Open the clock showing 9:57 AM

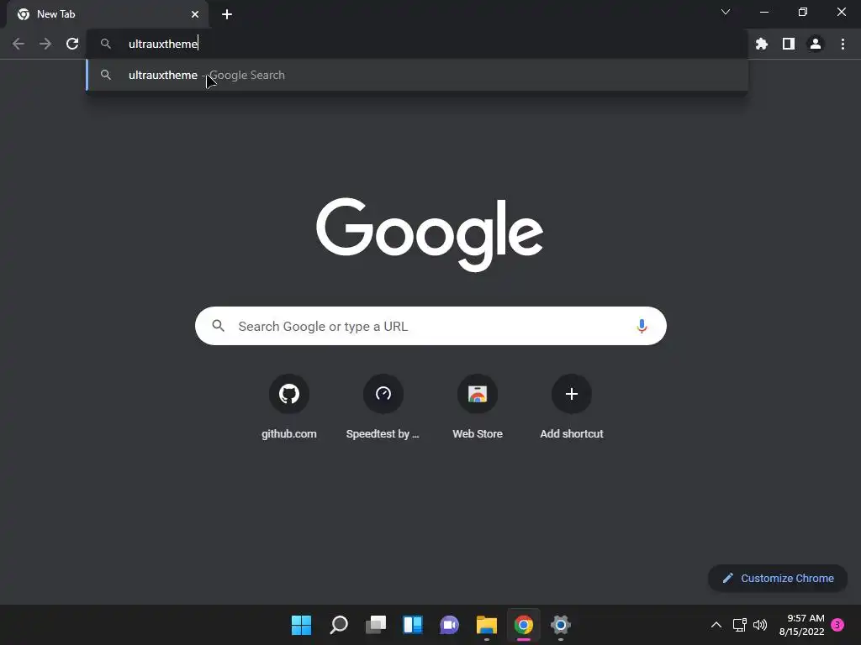pyautogui.click(x=801, y=625)
